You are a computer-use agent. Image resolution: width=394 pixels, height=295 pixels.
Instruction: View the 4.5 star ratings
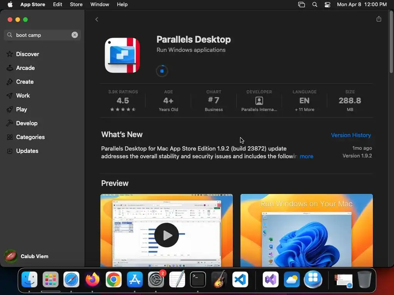[123, 101]
